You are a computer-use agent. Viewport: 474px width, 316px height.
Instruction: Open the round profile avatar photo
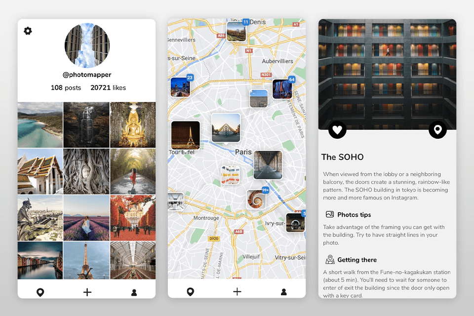click(x=87, y=45)
